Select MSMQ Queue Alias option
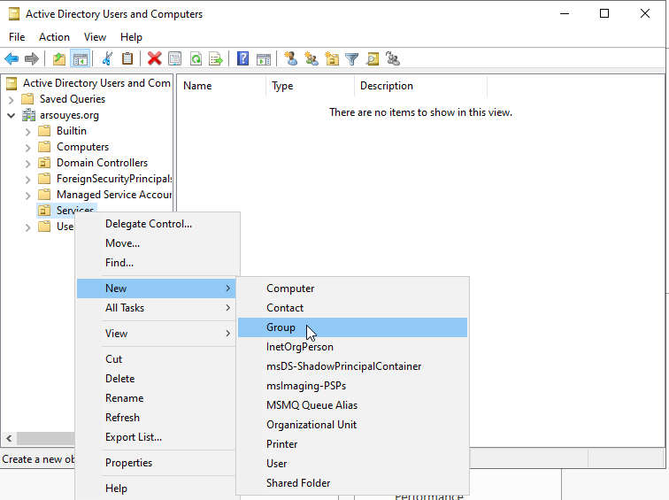The height and width of the screenshot is (500, 669). click(x=352, y=404)
